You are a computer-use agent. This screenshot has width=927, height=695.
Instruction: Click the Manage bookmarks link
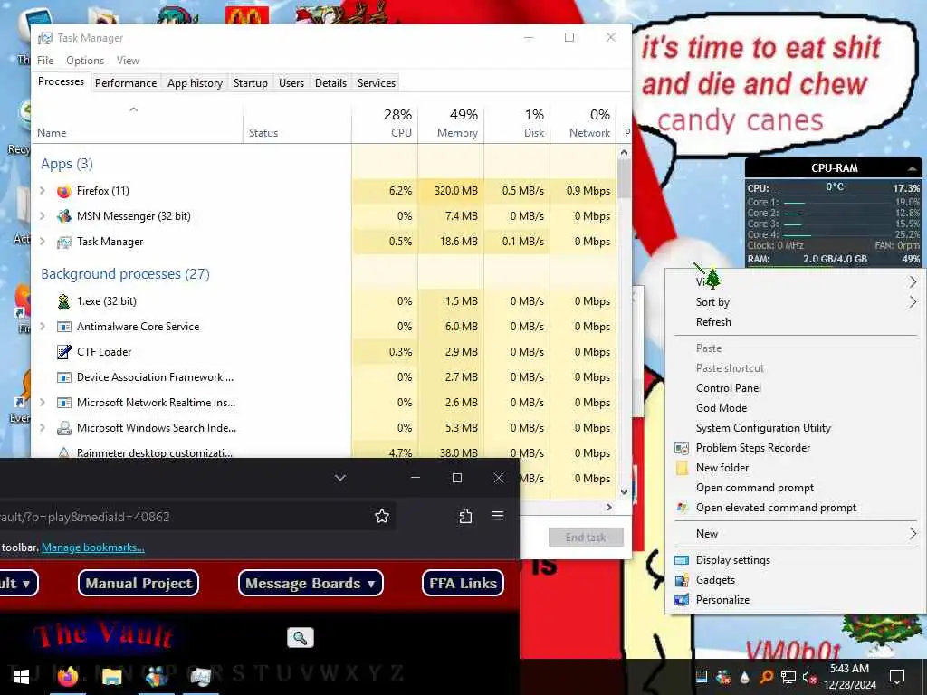pos(93,547)
